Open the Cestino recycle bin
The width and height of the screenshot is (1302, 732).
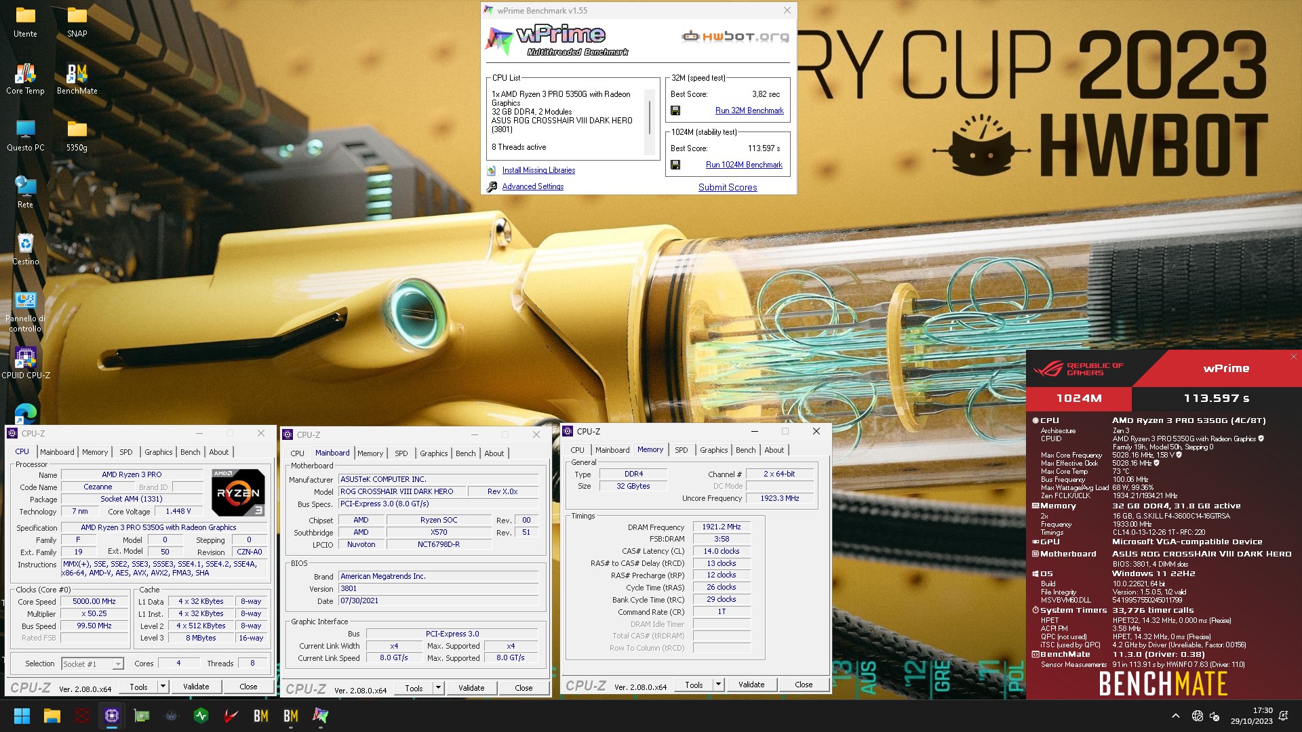point(26,249)
